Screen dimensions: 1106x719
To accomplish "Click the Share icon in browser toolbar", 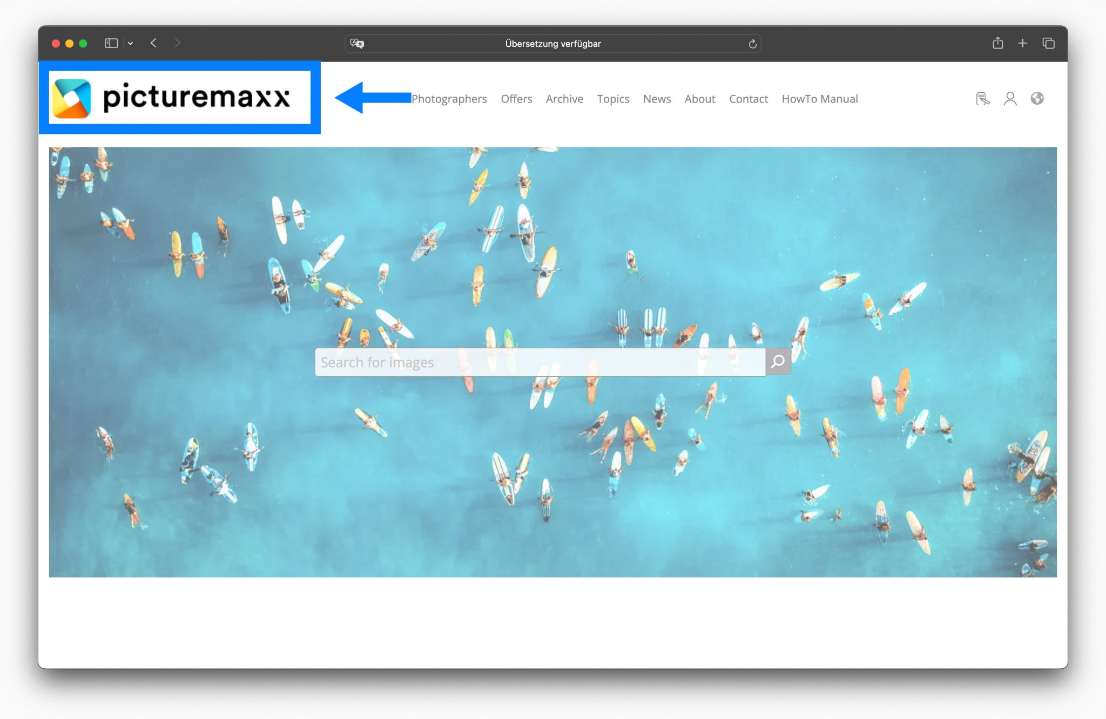I will coord(997,43).
